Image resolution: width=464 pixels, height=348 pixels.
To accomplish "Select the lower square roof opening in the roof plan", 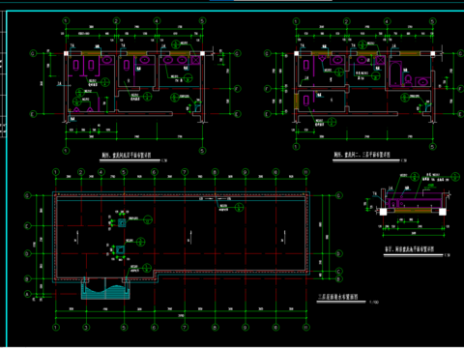I will 120,249.
